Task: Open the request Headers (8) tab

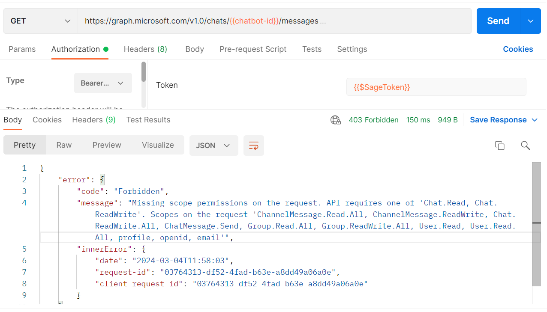Action: pos(145,49)
